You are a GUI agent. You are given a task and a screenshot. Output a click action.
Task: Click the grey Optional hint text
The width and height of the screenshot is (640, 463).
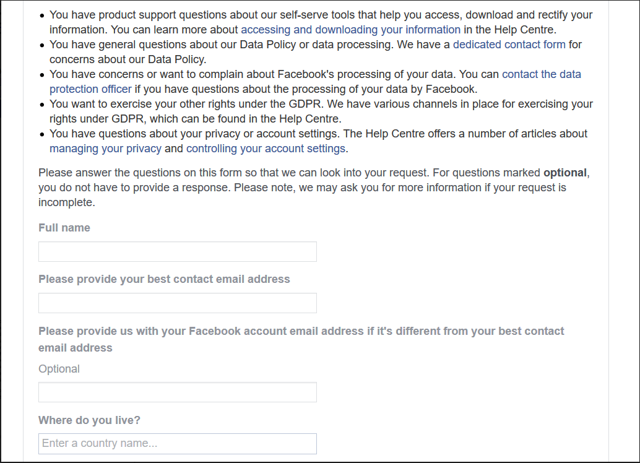pos(59,369)
